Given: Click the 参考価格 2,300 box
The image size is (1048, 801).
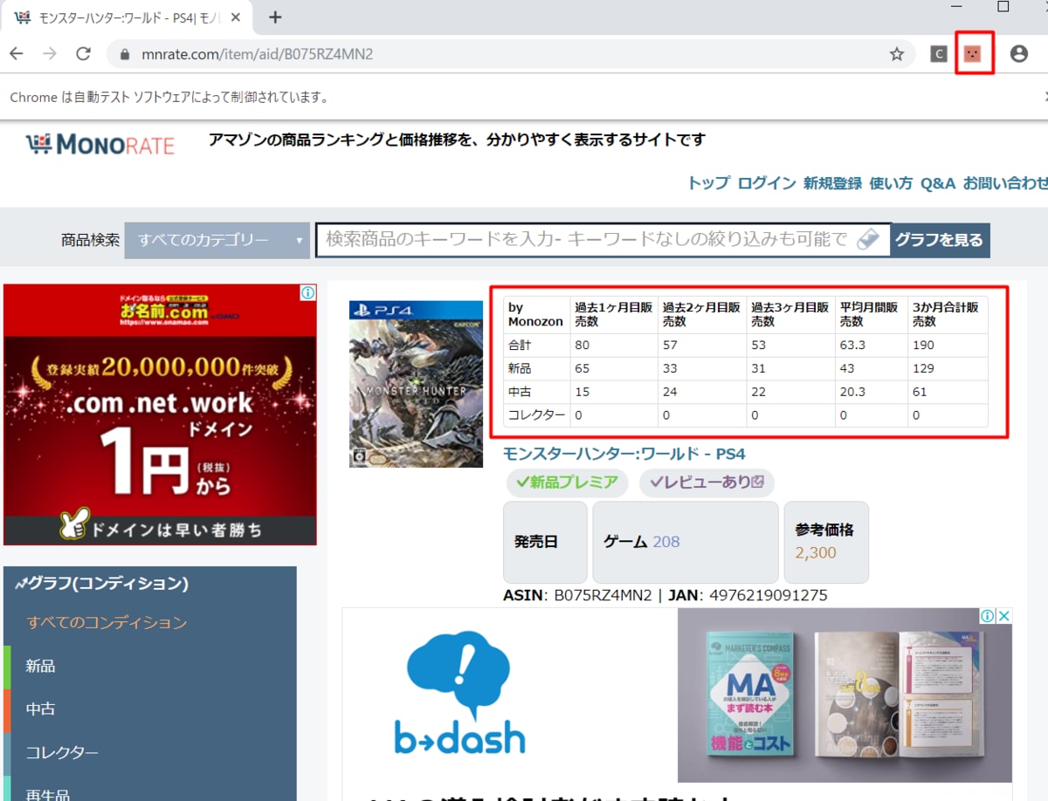Looking at the screenshot, I should click(826, 542).
